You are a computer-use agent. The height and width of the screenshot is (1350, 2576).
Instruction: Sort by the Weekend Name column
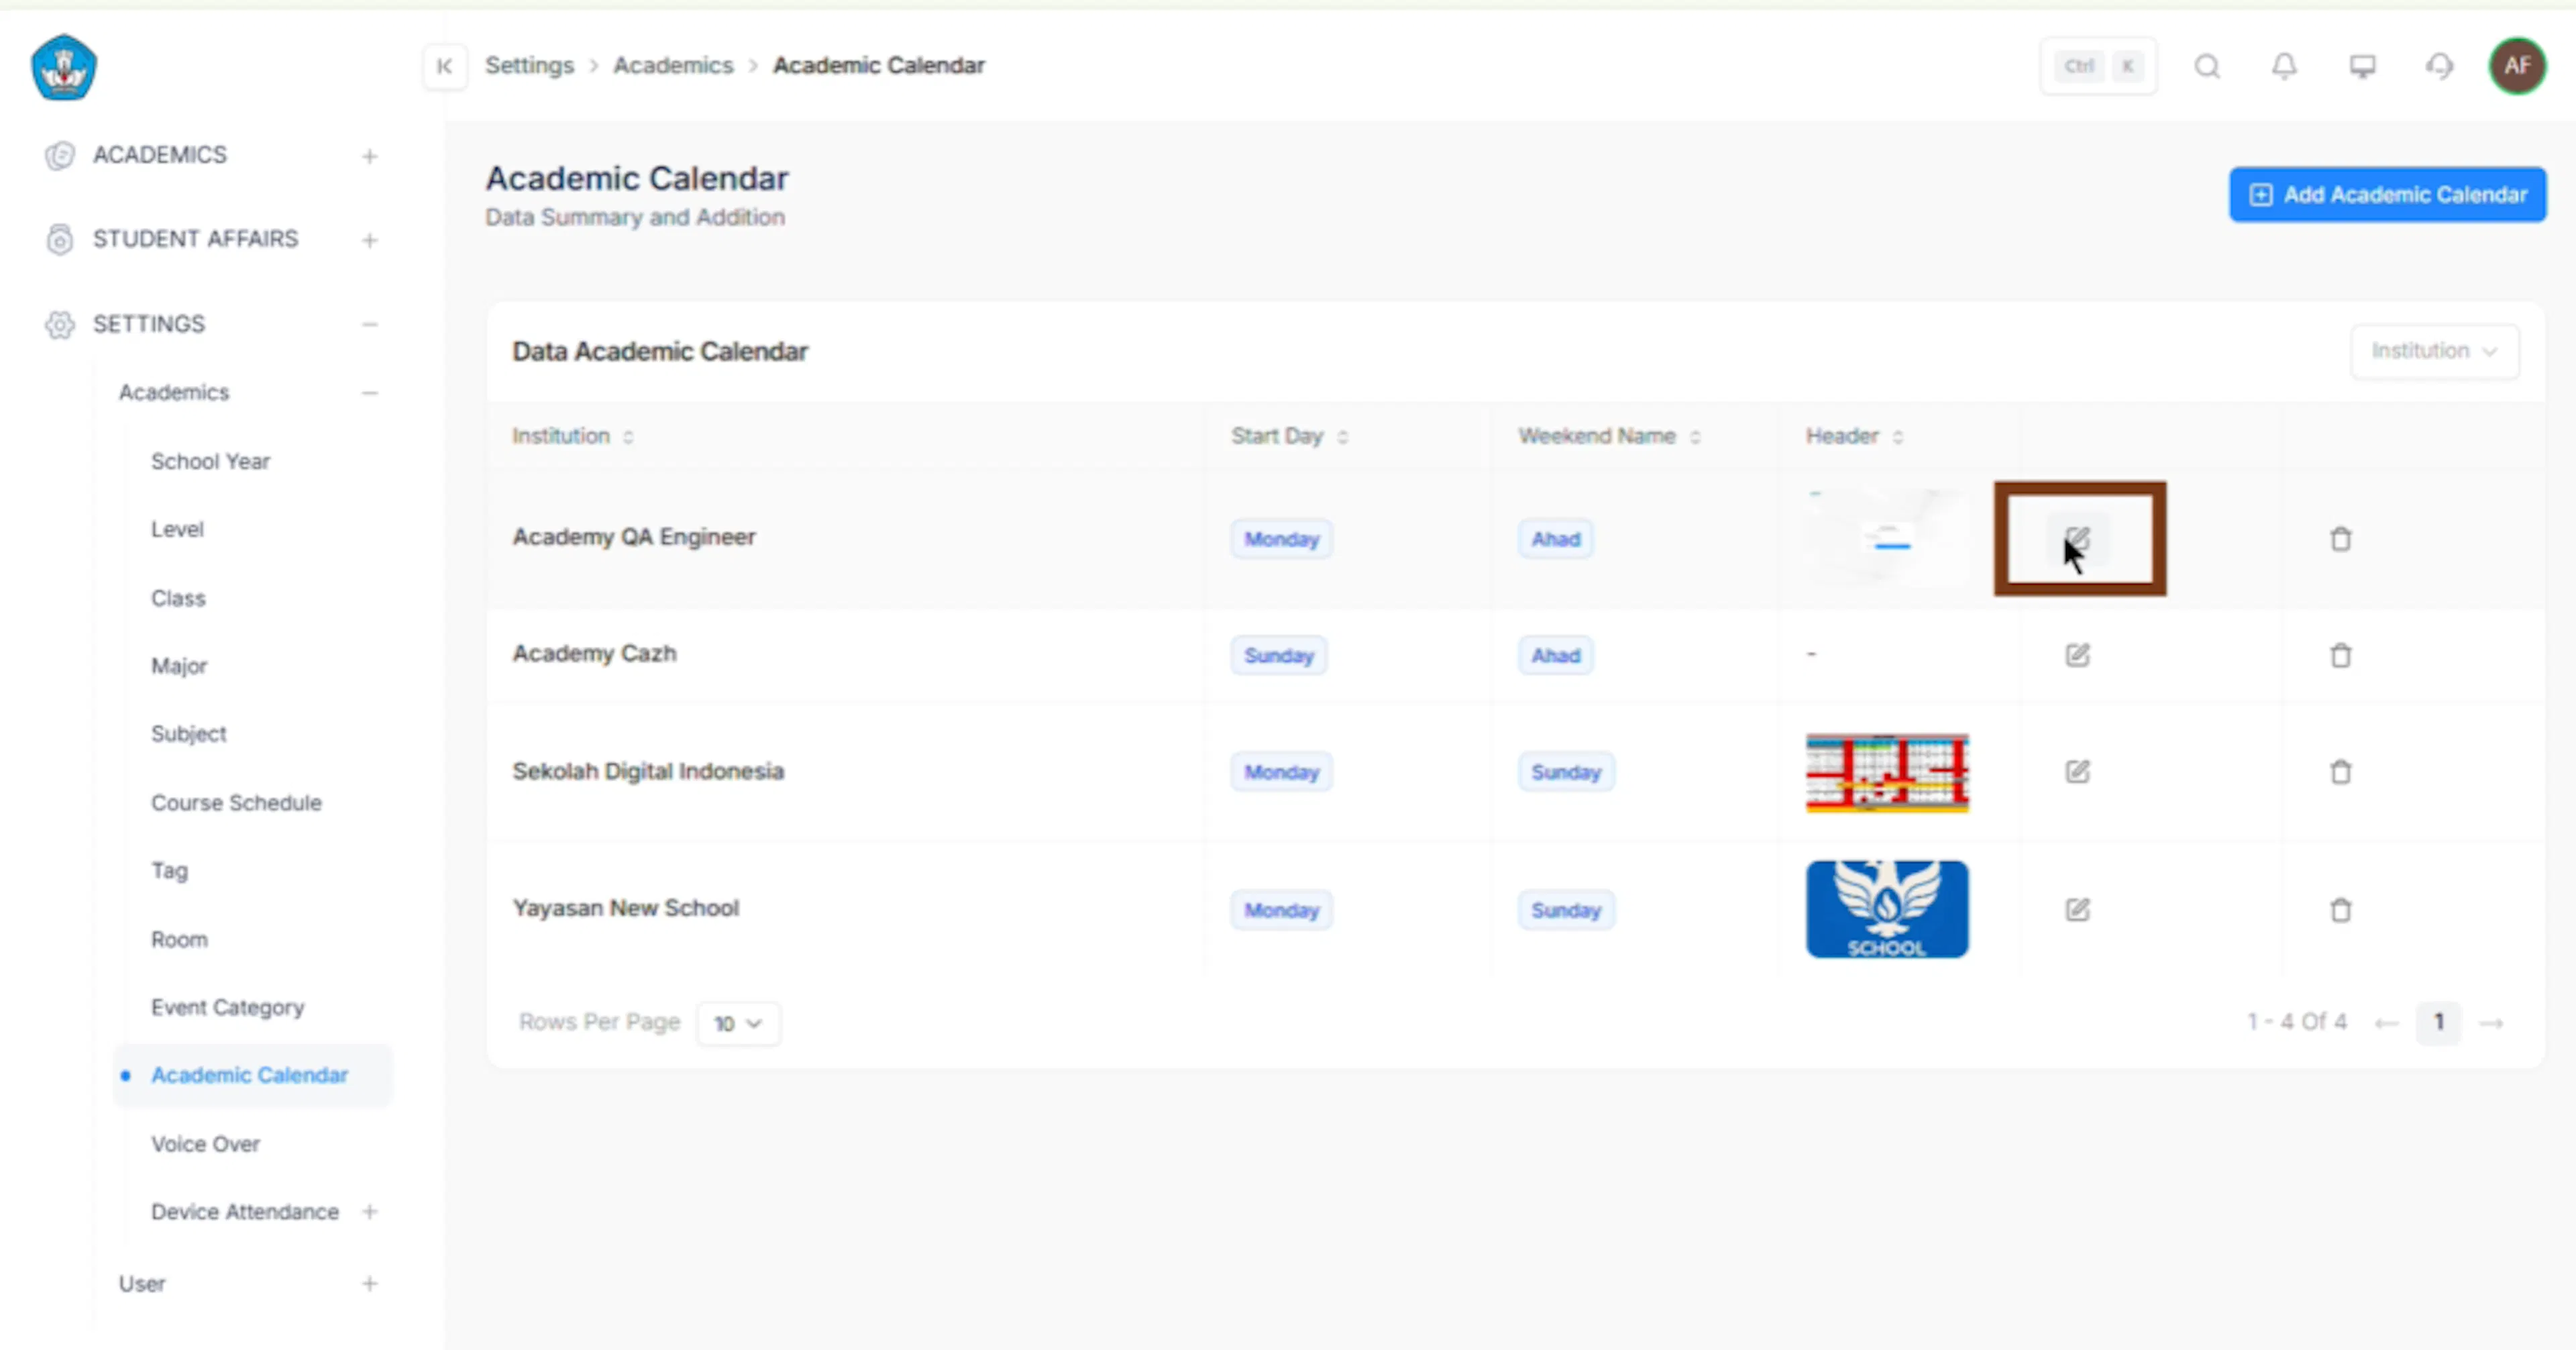pos(1695,437)
